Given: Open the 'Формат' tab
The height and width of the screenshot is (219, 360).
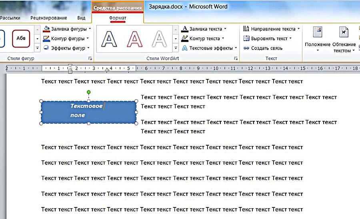Looking at the screenshot, I should click(118, 18).
